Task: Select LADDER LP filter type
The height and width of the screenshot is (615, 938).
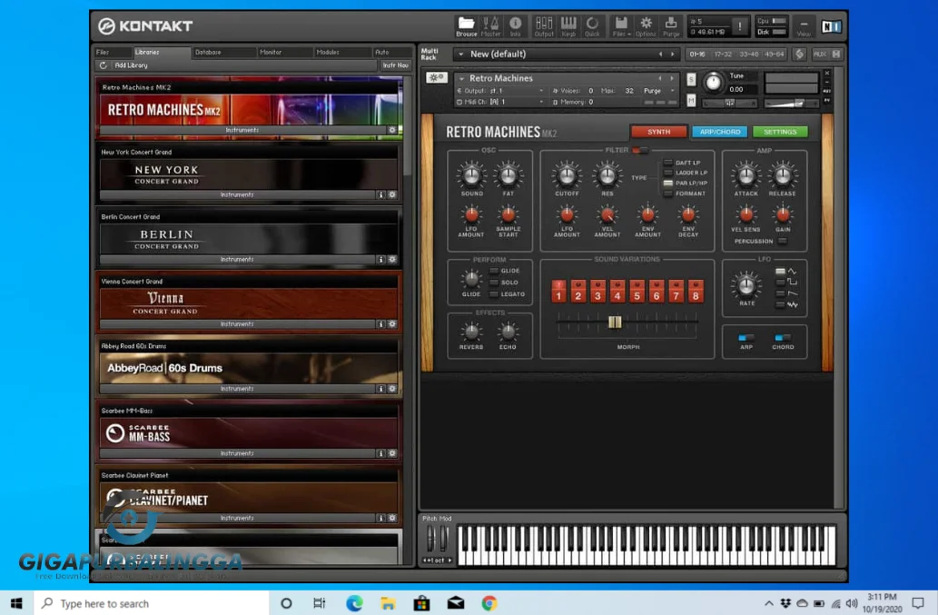Action: (x=668, y=173)
